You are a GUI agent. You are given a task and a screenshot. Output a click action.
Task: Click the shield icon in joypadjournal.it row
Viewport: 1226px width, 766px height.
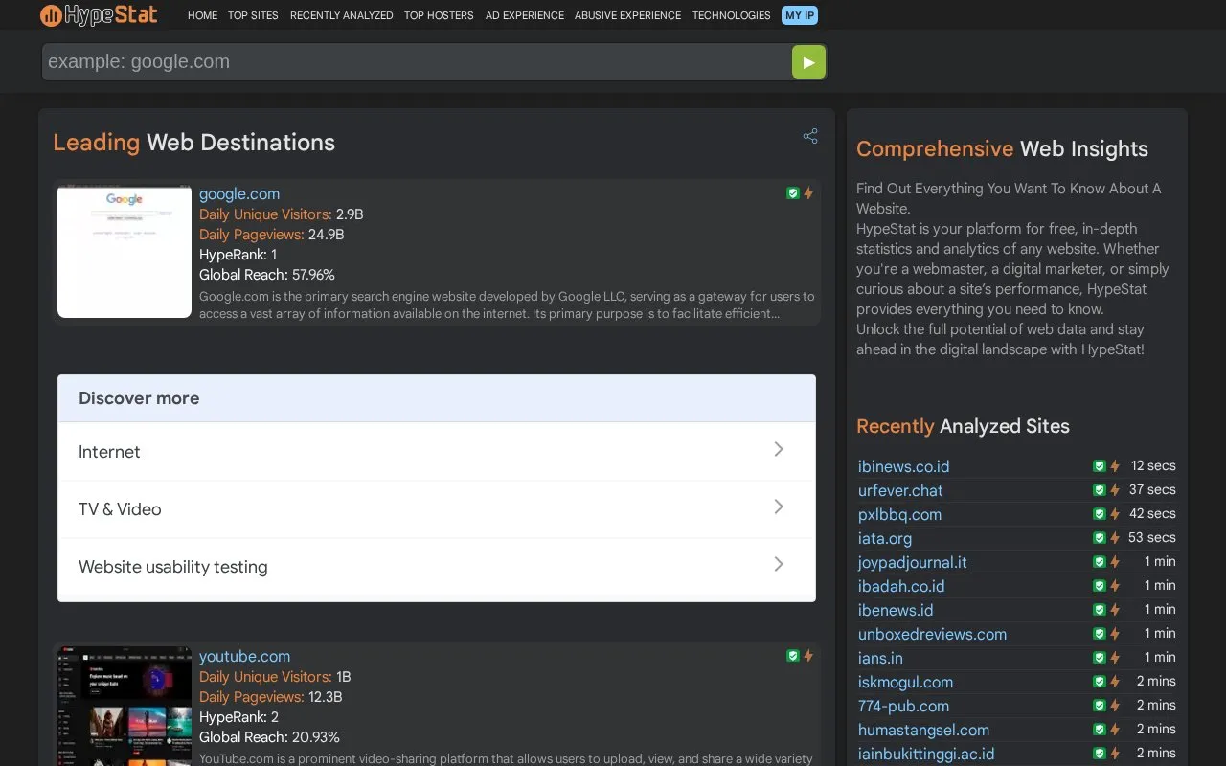point(1100,562)
